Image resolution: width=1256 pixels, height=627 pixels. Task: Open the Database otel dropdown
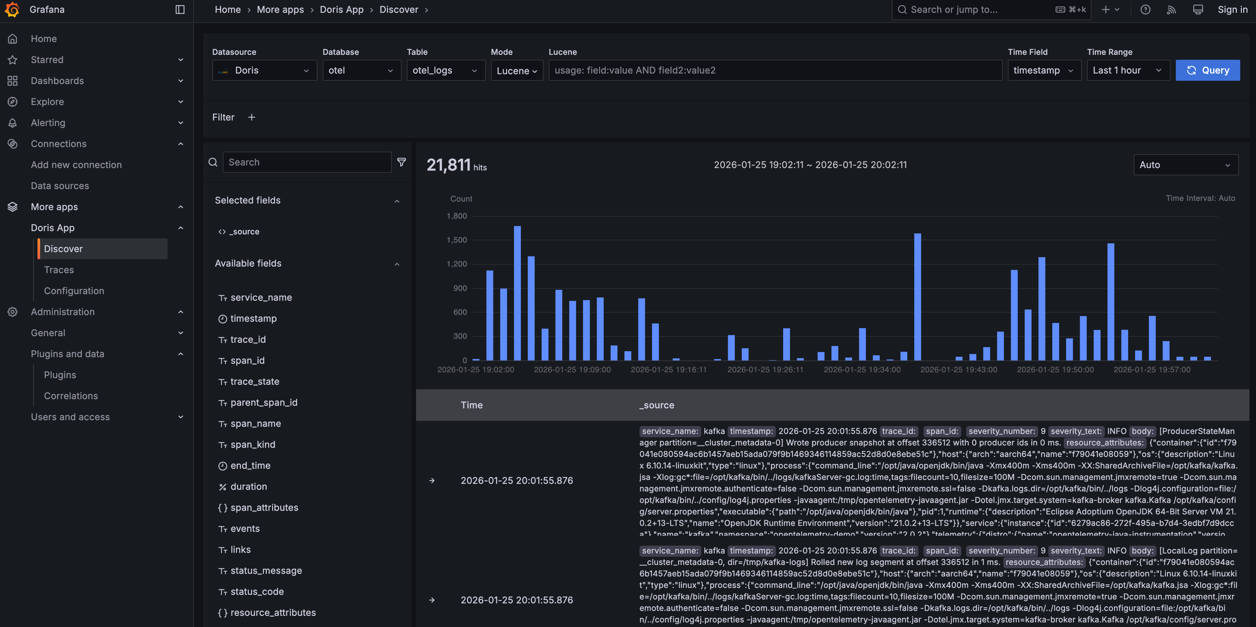click(362, 70)
